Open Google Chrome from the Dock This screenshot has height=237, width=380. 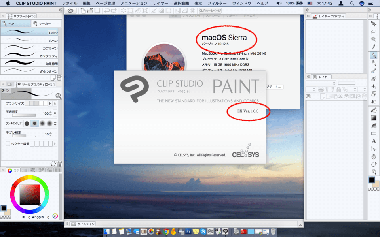click(x=166, y=231)
